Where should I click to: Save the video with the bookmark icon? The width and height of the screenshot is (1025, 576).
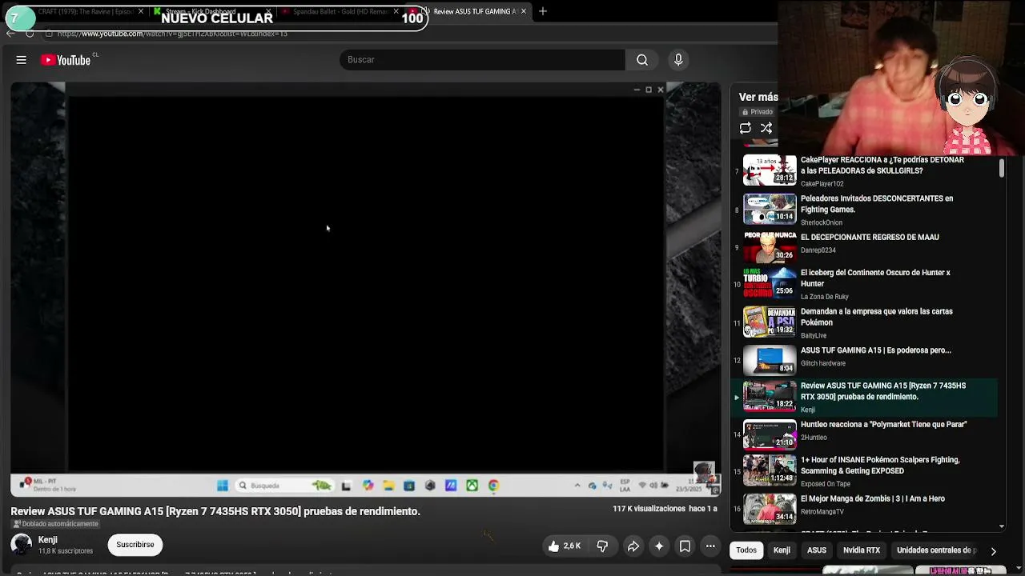coord(685,546)
